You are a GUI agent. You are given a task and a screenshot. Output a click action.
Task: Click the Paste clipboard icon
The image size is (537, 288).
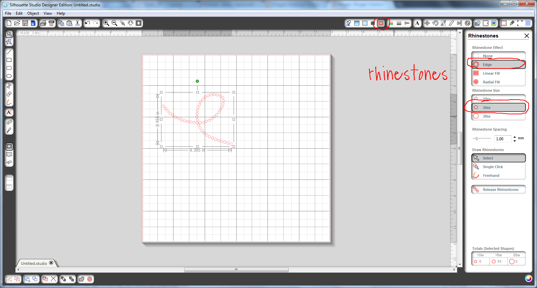[69, 23]
